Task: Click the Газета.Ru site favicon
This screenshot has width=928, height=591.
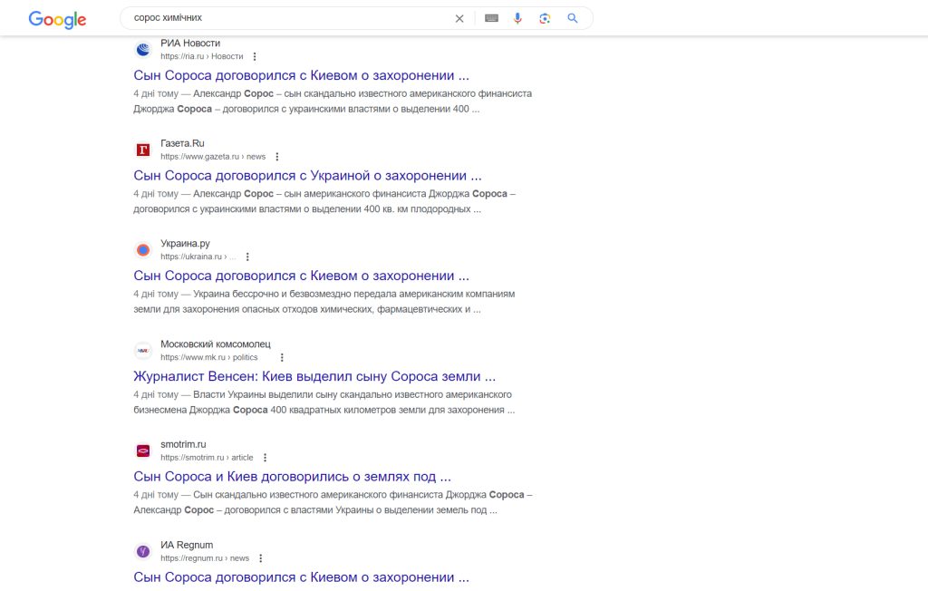Action: (x=142, y=150)
